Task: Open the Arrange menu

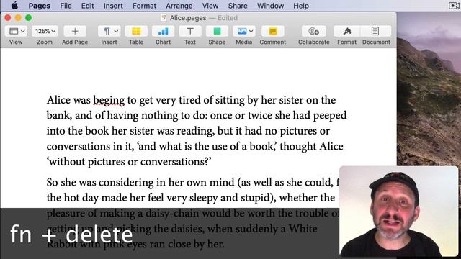Action: [179, 6]
